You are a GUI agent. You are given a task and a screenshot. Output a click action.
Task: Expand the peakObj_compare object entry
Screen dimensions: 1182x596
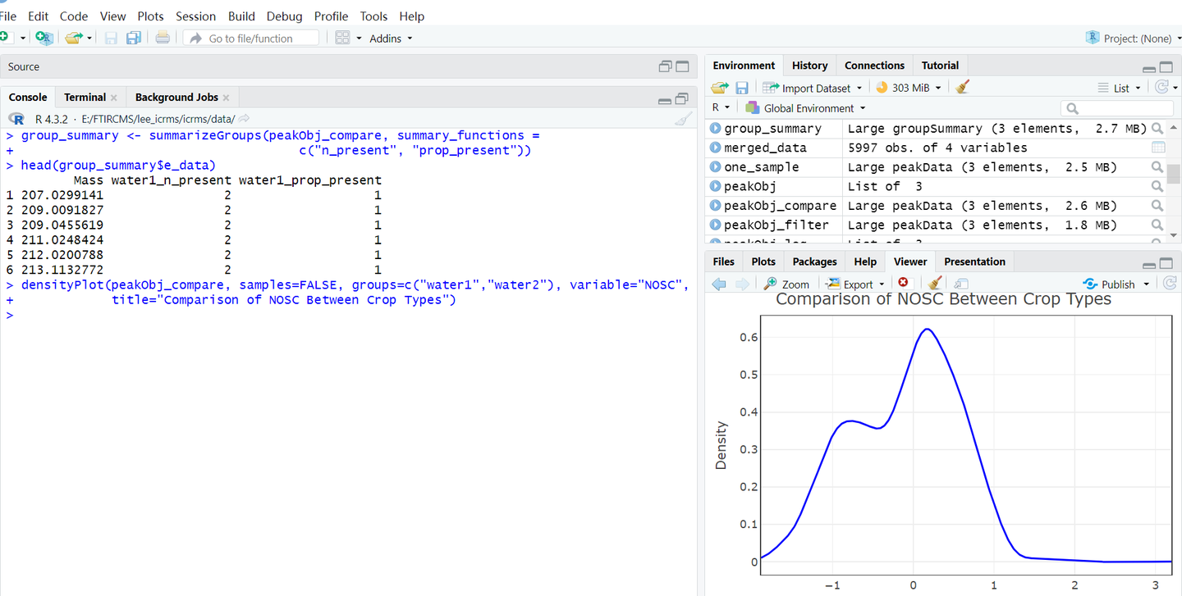pos(715,206)
